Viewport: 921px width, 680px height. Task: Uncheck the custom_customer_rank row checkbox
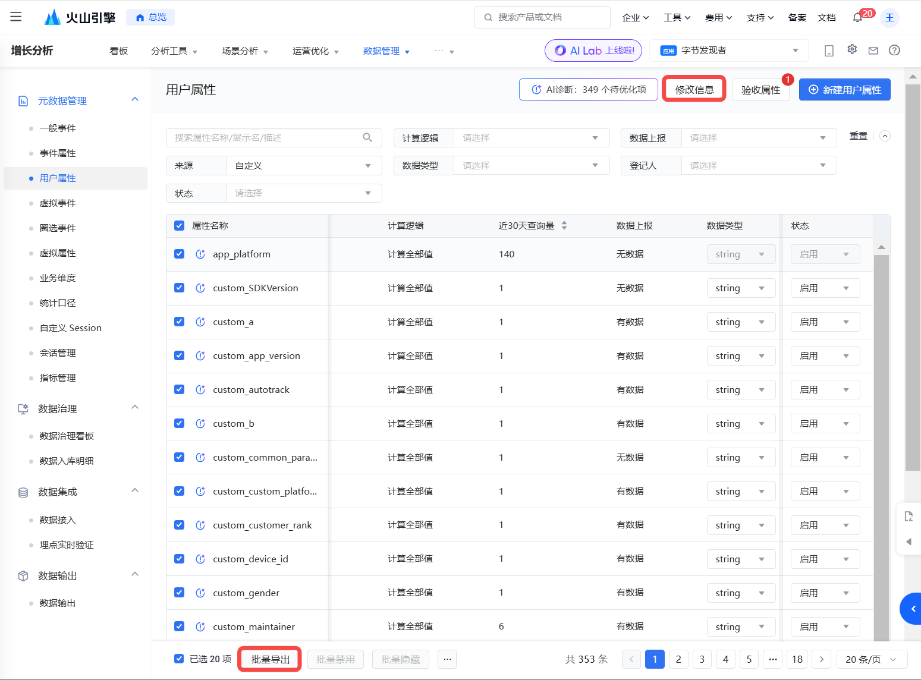click(179, 525)
